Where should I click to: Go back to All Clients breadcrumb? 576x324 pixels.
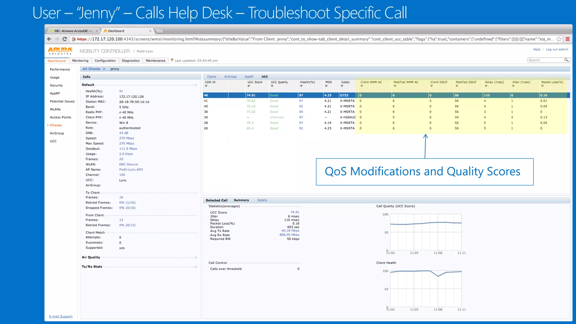coord(91,69)
